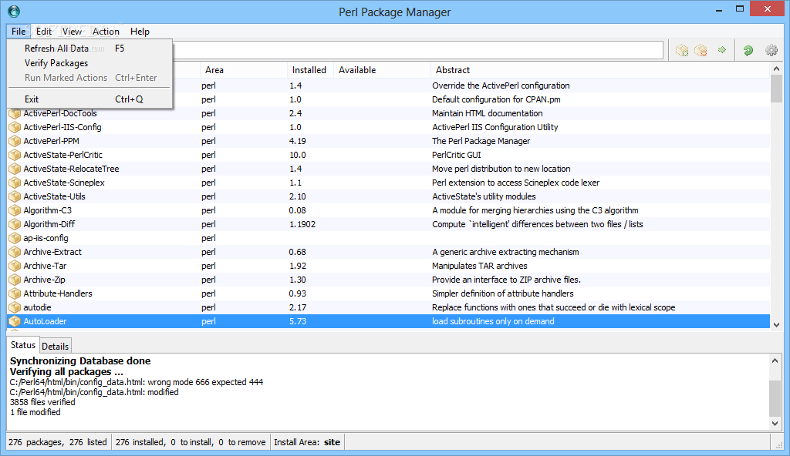Select the ap-iis-config package row

389,238
